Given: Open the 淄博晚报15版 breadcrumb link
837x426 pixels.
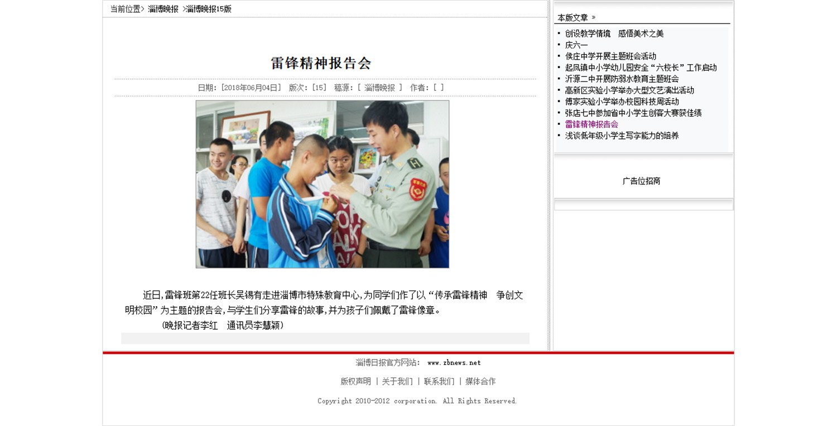Looking at the screenshot, I should tap(208, 9).
